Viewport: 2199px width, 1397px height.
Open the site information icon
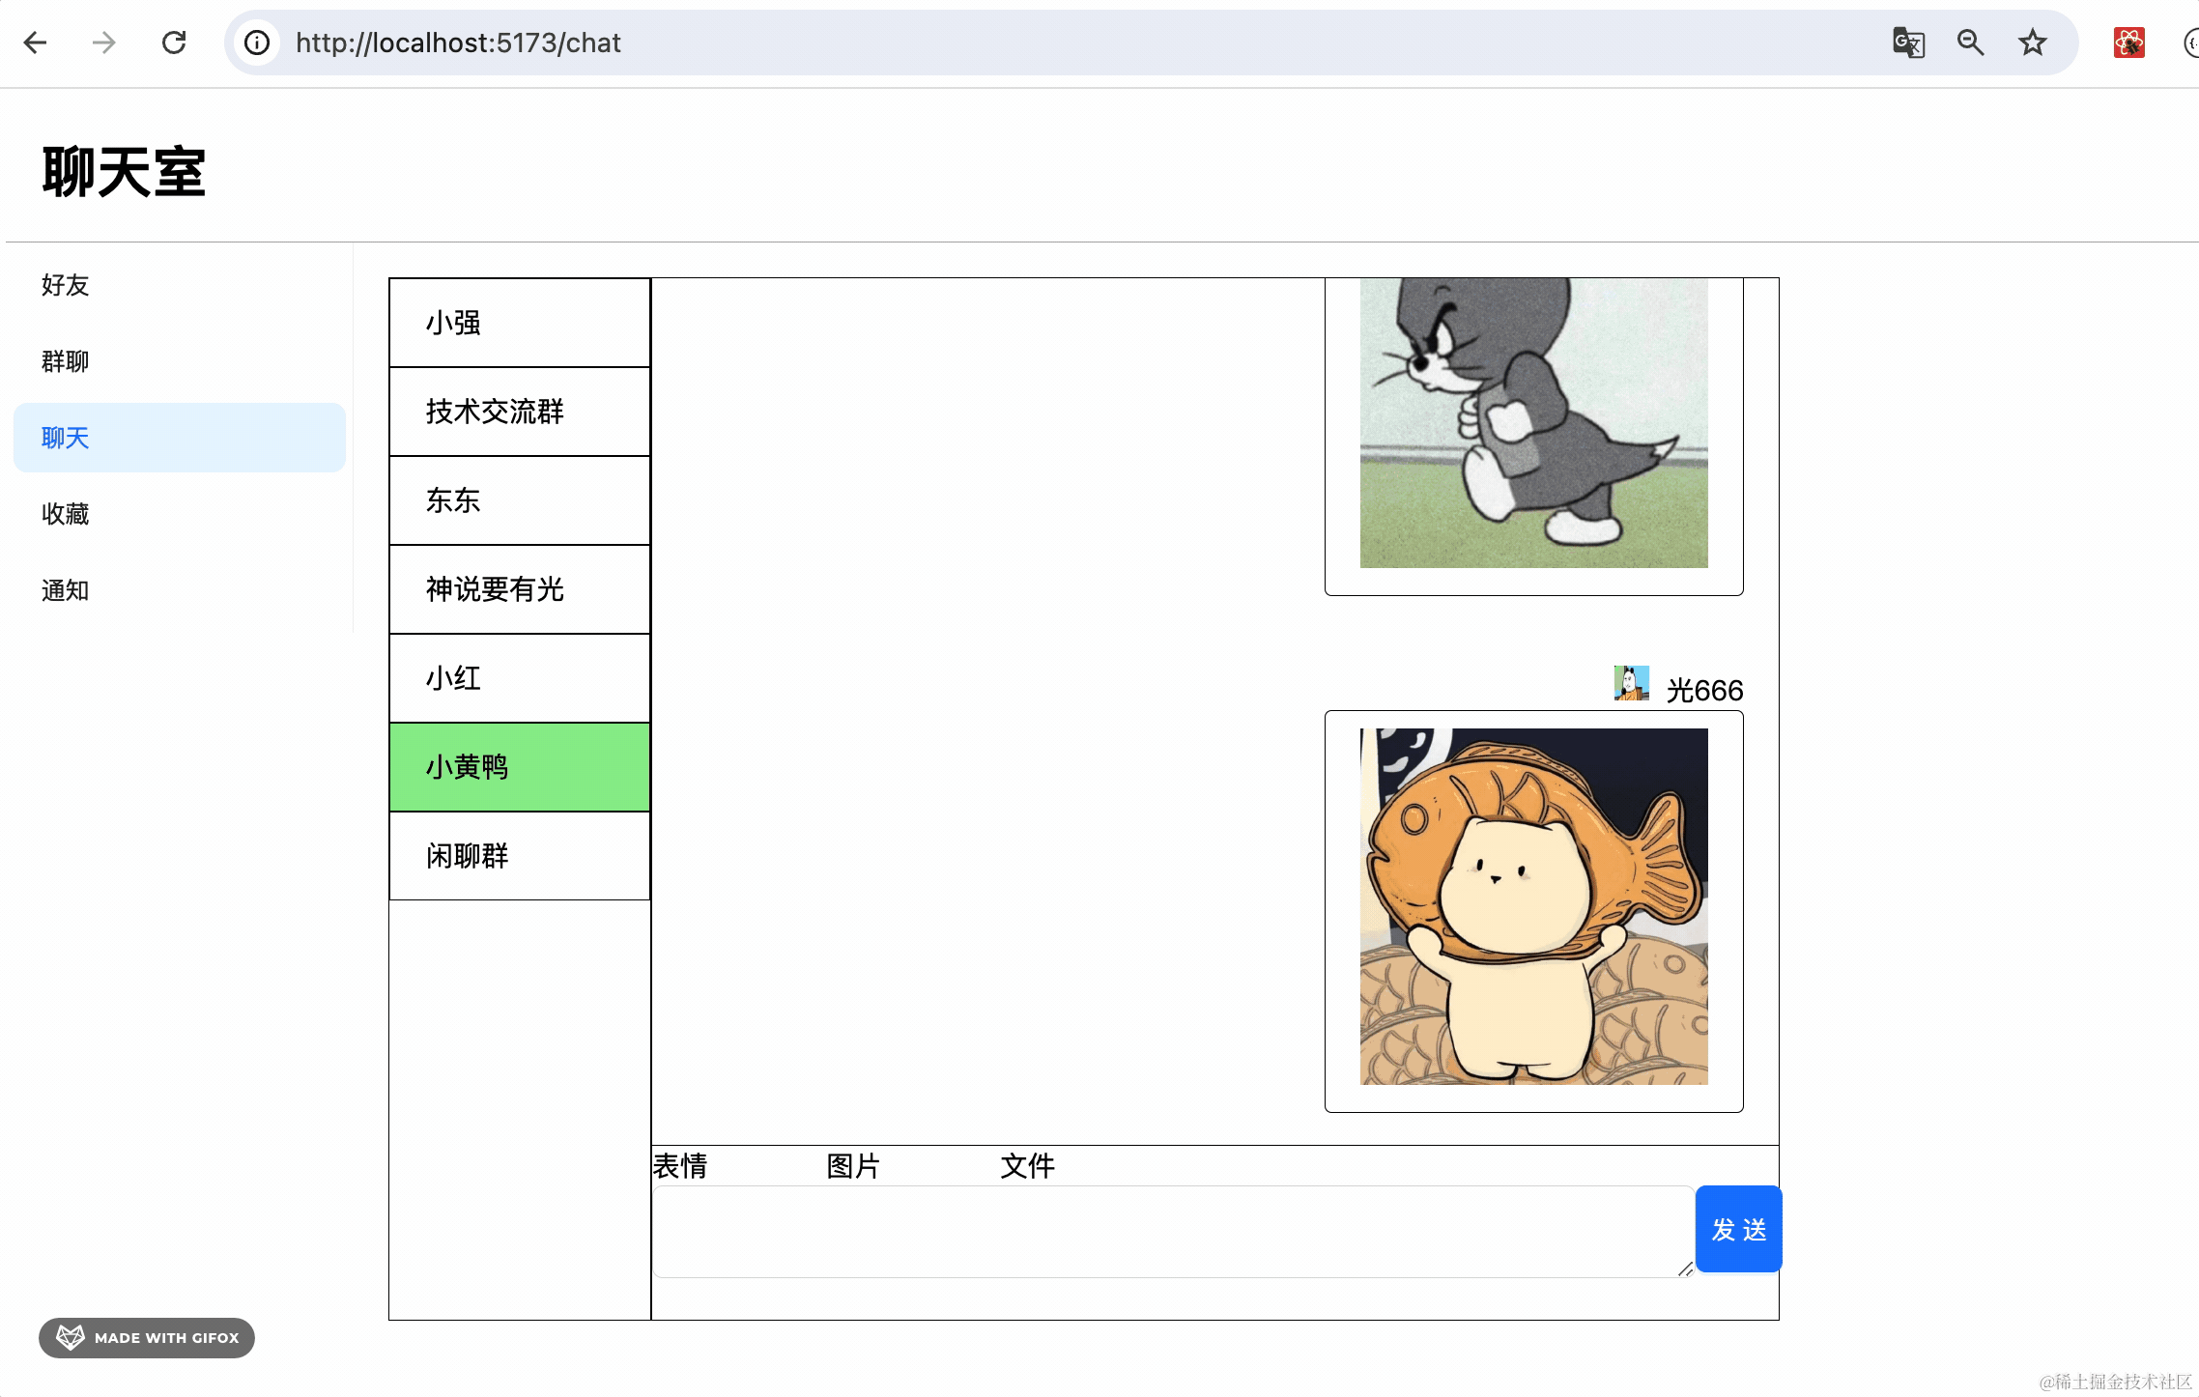[x=257, y=43]
